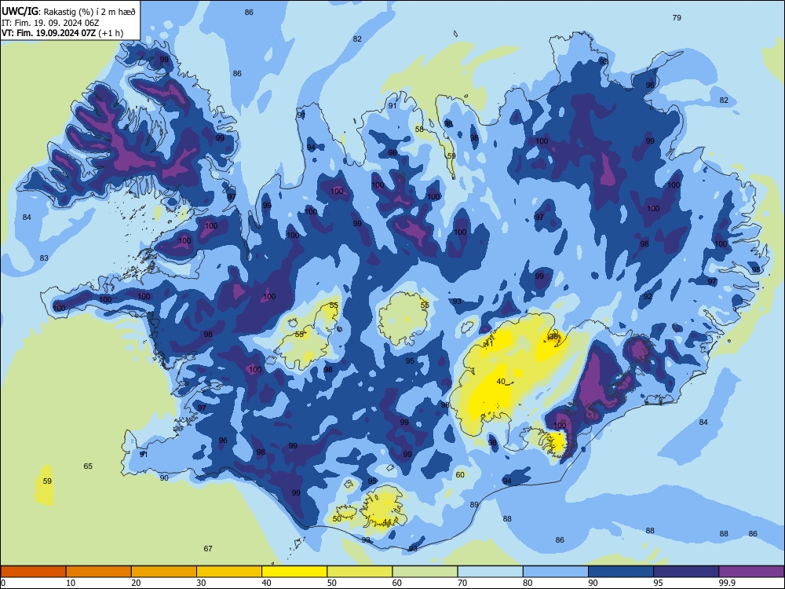Click the map value '65' over the sea

coord(88,466)
